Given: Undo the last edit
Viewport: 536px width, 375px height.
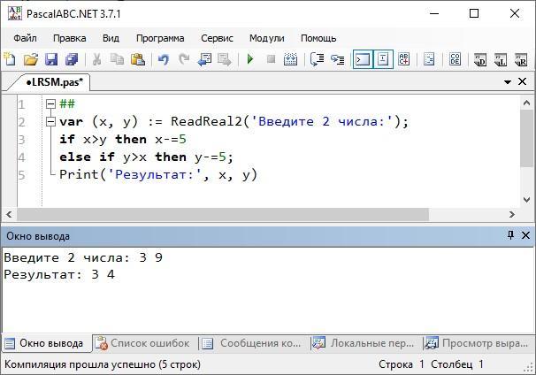Looking at the screenshot, I should (164, 59).
